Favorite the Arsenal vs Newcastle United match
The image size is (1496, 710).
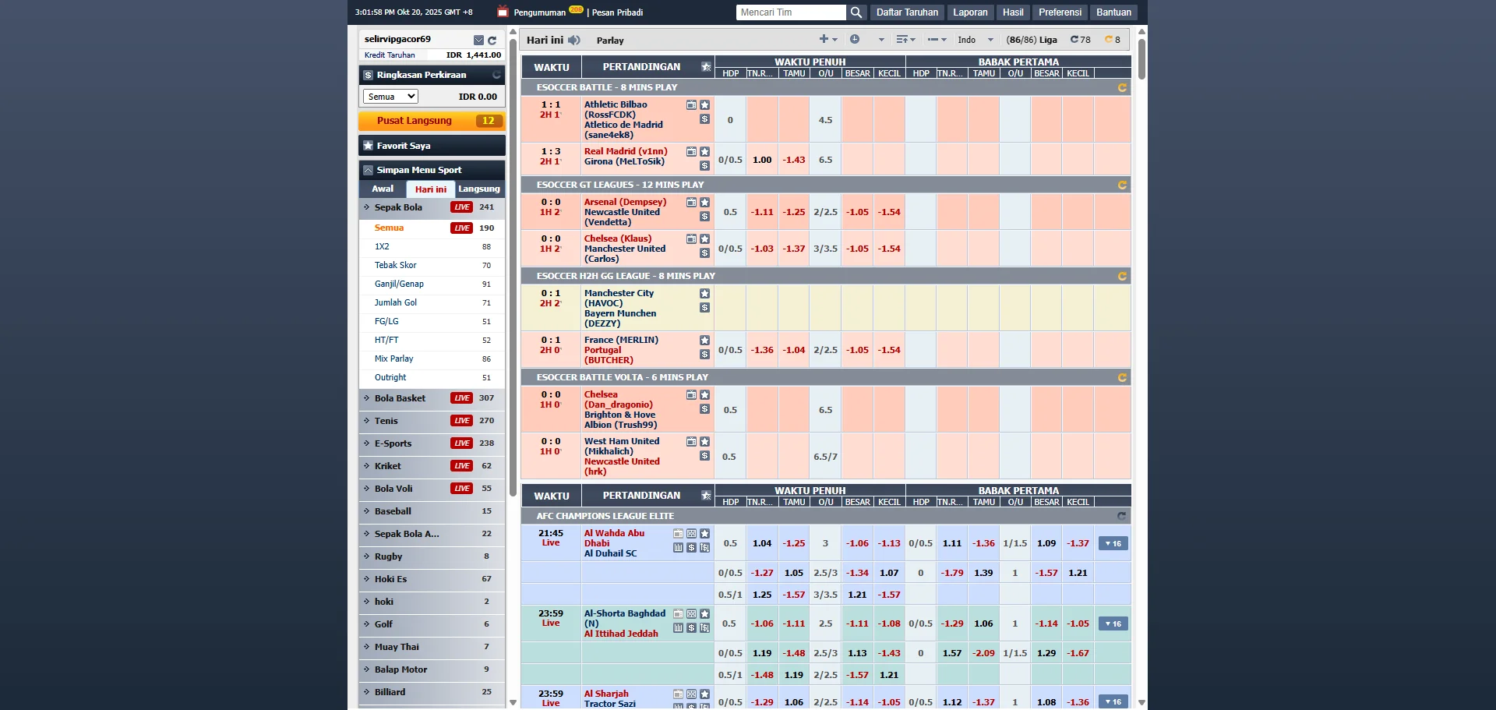704,203
